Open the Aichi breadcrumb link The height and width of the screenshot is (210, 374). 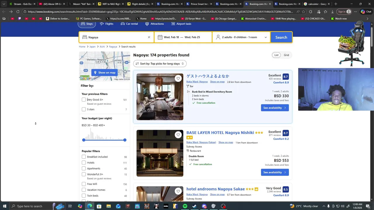pos(102,47)
